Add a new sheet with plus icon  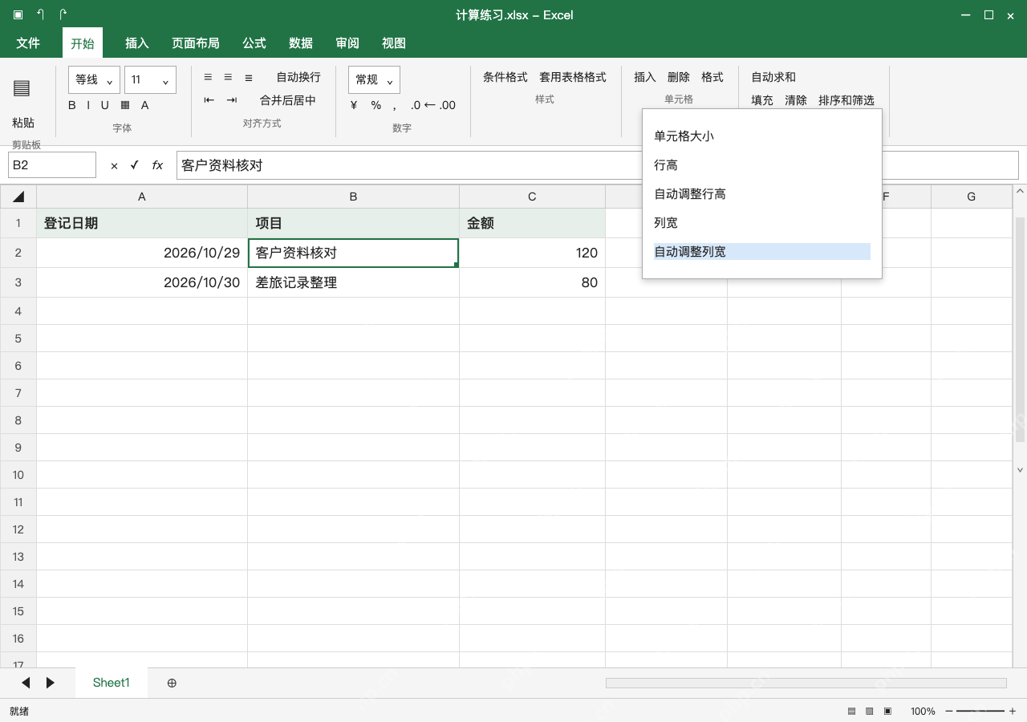click(x=172, y=683)
